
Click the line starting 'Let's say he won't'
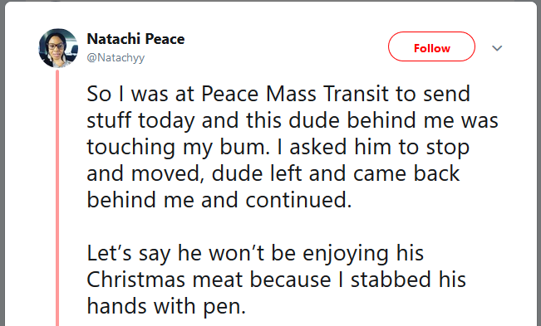(x=255, y=253)
